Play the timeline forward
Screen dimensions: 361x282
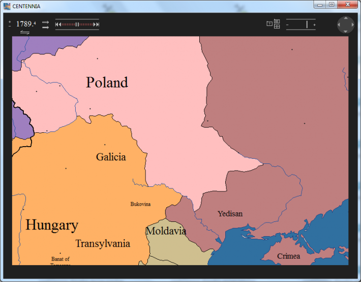[95, 24]
